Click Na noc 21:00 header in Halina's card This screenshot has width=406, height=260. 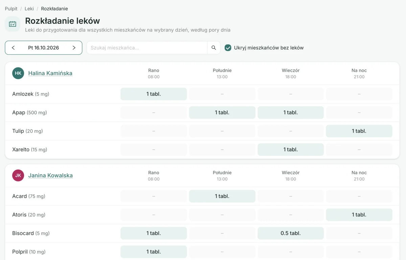coord(359,73)
